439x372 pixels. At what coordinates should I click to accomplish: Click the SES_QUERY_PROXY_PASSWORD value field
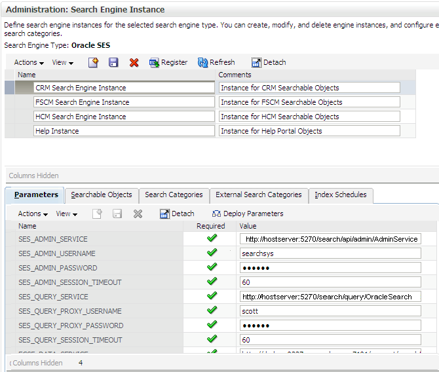point(330,325)
